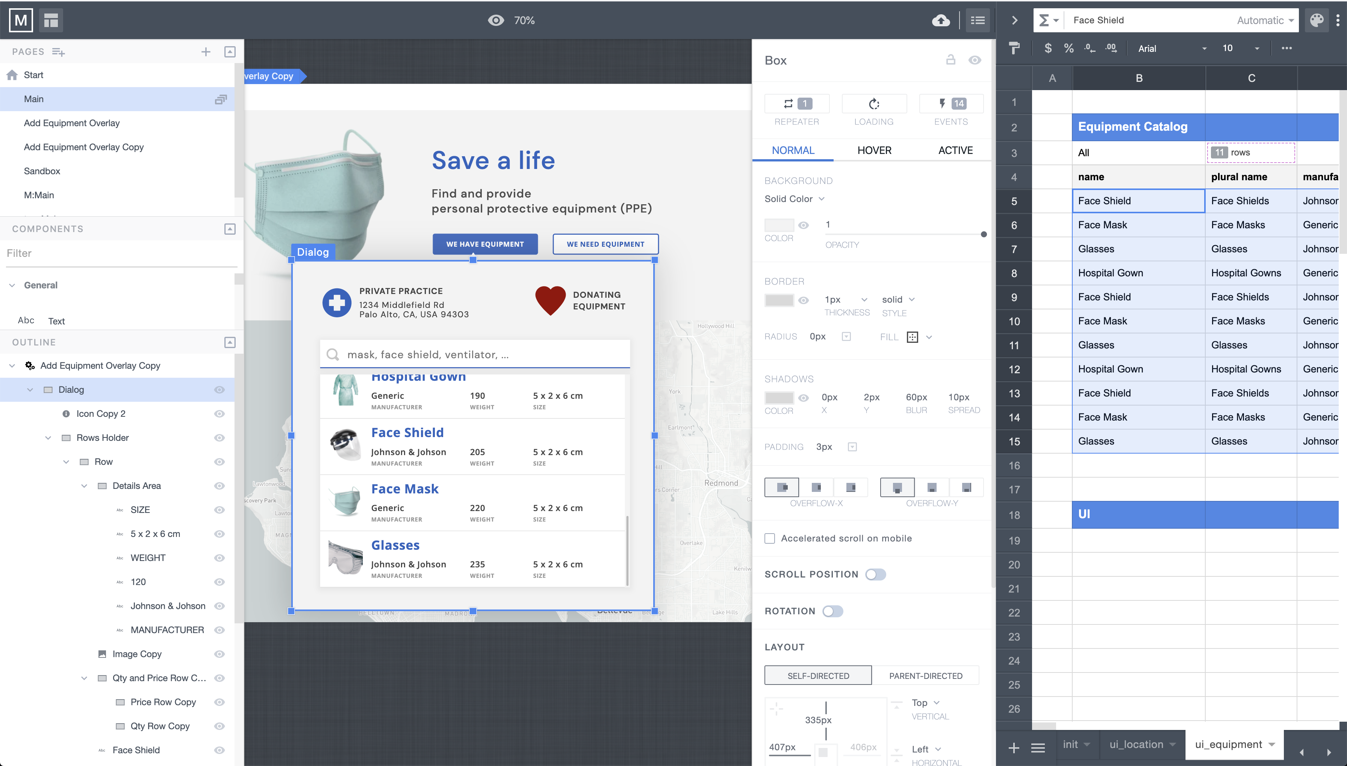Open the layout templates icon in top bar
The width and height of the screenshot is (1347, 766).
point(51,21)
